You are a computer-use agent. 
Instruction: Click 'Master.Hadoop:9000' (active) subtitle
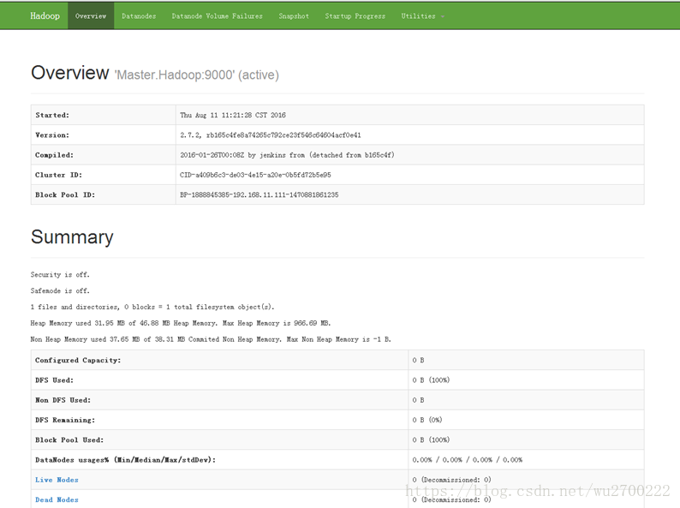pos(196,75)
